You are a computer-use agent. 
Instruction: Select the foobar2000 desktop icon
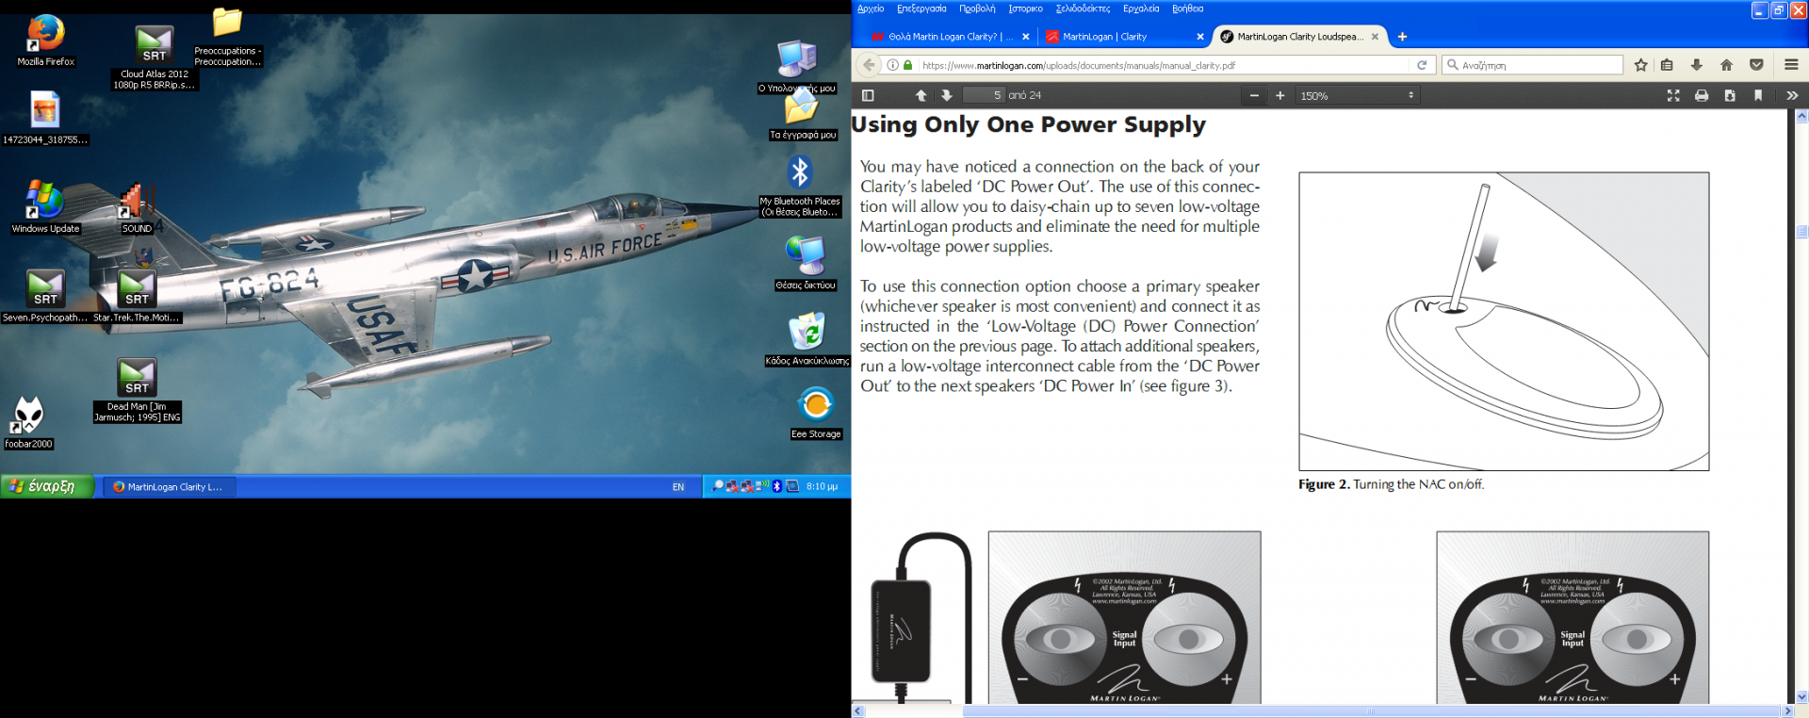28,421
